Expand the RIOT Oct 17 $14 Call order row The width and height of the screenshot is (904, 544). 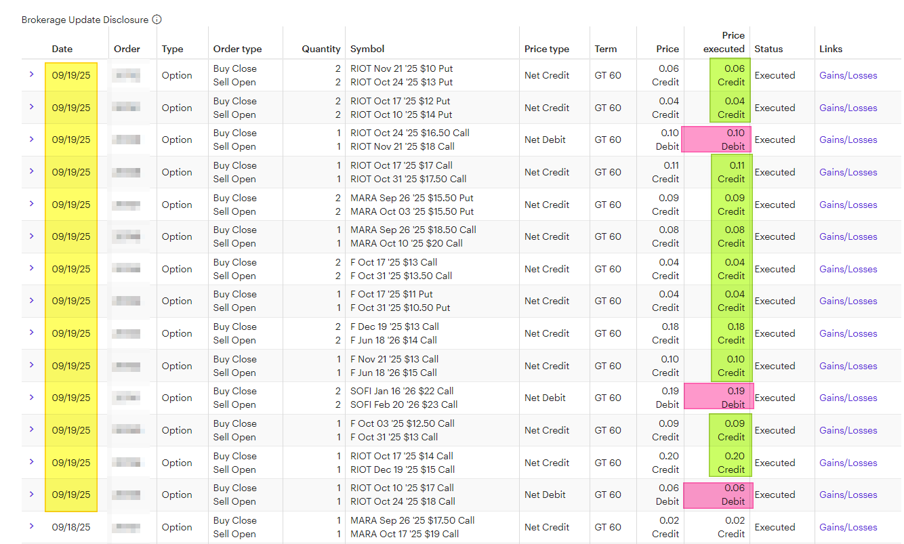(x=32, y=462)
